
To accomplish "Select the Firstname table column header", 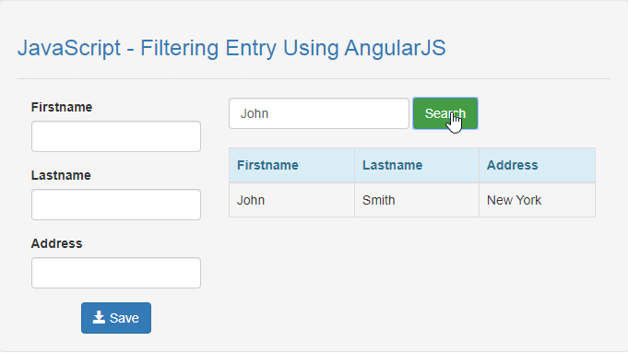I will click(x=291, y=165).
